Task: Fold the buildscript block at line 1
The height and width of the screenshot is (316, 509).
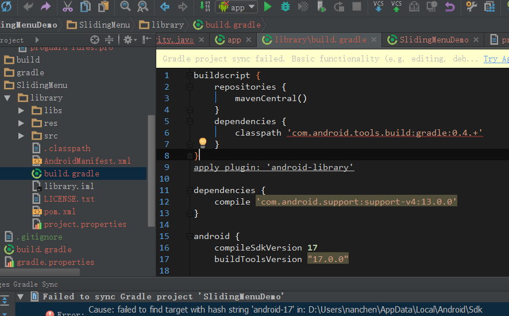Action: pyautogui.click(x=190, y=75)
